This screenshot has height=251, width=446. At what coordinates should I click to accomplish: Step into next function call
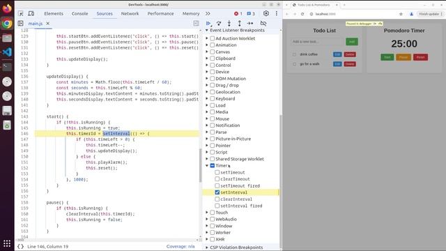pos(229,24)
